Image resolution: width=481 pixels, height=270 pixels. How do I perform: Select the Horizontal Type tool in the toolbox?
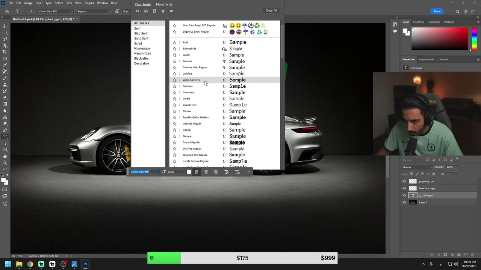[5, 136]
